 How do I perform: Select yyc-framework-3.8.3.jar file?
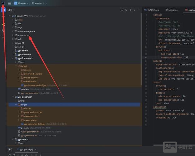[x=34, y=85]
